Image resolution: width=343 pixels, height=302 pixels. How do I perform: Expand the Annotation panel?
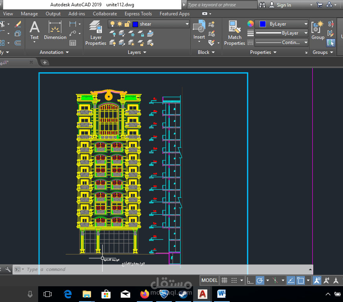point(54,52)
